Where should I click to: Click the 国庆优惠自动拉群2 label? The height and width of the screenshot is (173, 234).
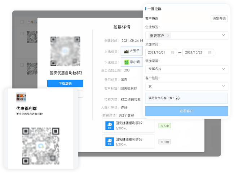point(66,73)
